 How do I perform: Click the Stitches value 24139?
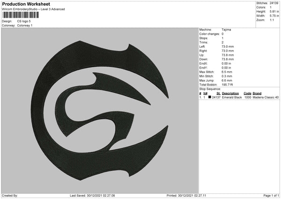click(274, 3)
